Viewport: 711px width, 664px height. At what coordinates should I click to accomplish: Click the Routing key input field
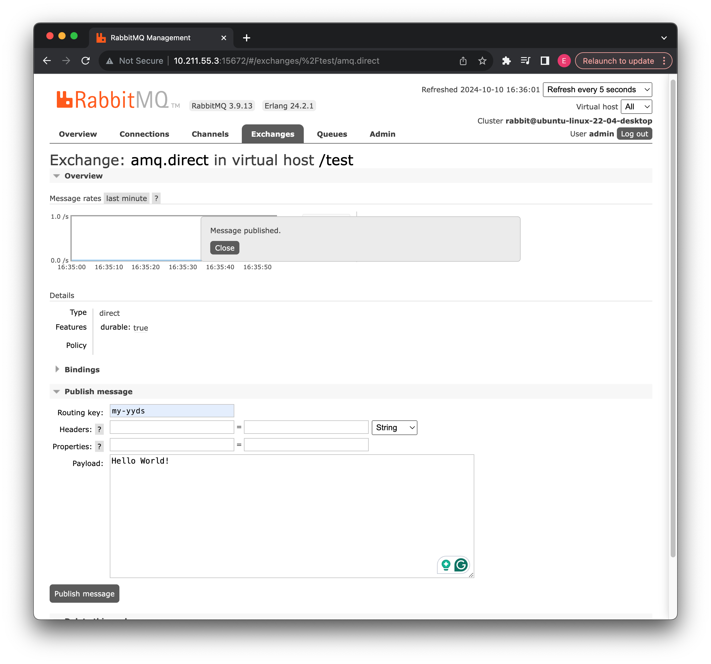[x=172, y=411]
